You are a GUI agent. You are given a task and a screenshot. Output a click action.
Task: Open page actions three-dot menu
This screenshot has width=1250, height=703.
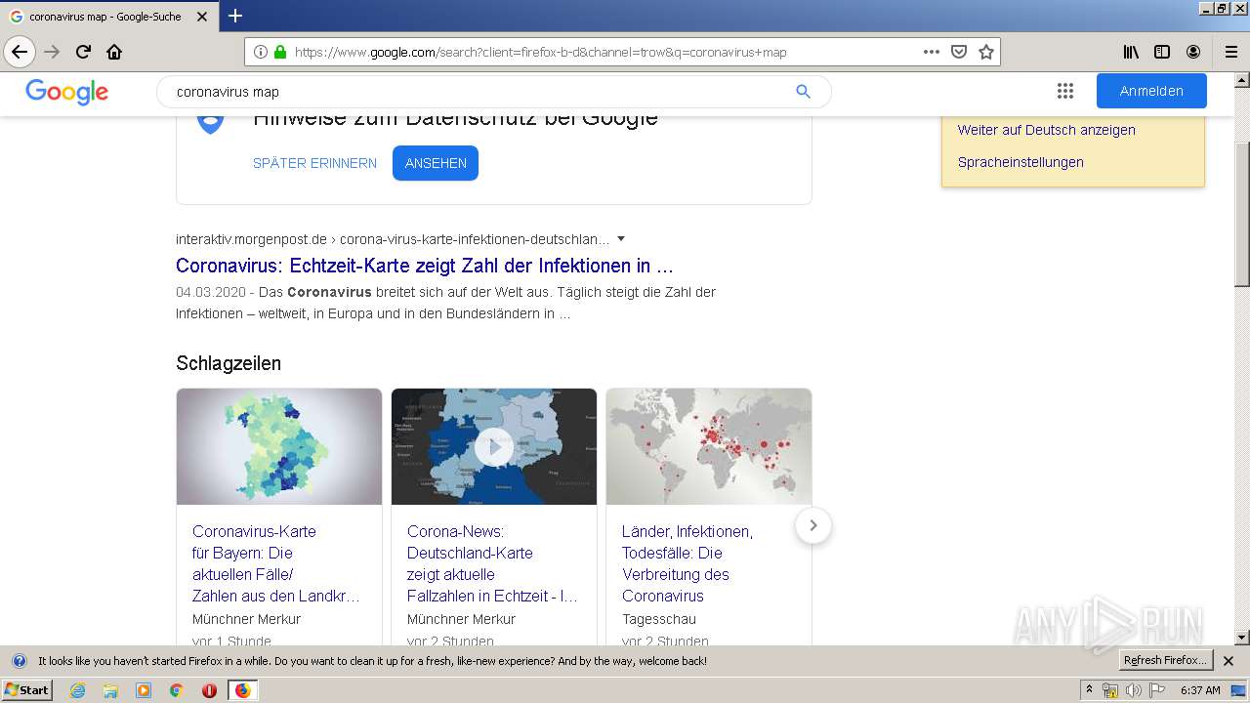(x=931, y=52)
